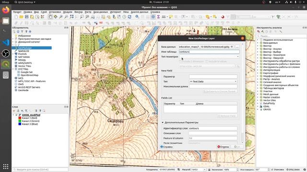The width and height of the screenshot is (307, 172).
Task: Expand the GDAL provider in toolbox
Action: (x=258, y=107)
